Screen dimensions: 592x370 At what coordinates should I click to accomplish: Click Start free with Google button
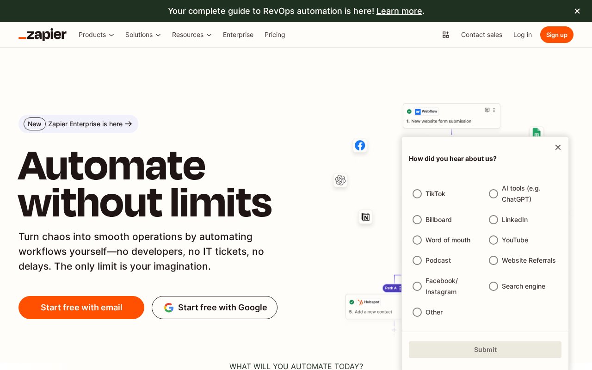[215, 308]
